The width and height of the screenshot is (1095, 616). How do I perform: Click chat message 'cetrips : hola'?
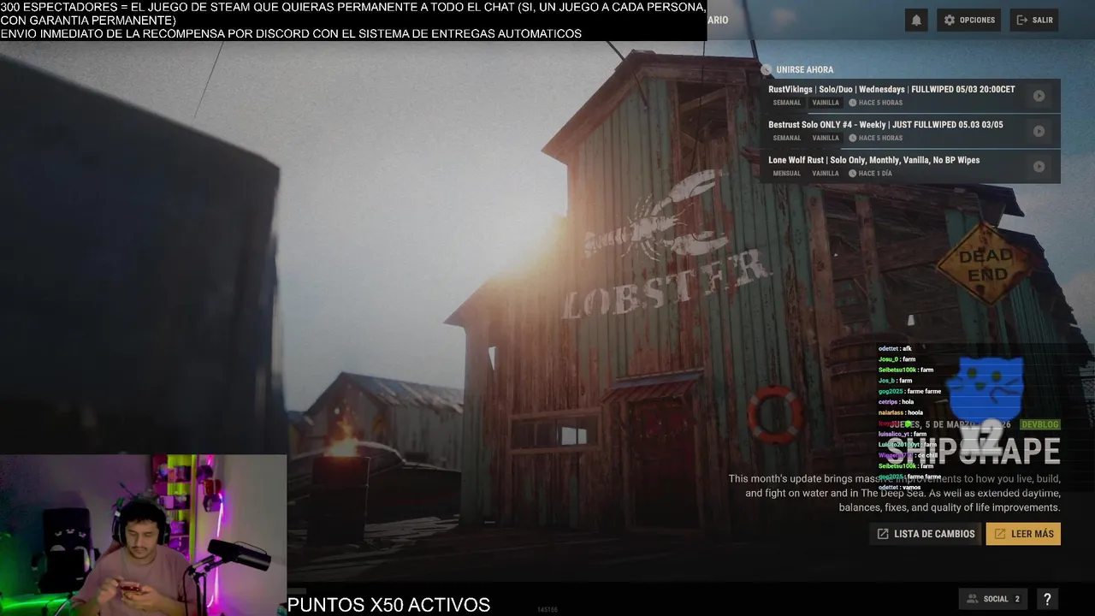pyautogui.click(x=896, y=402)
